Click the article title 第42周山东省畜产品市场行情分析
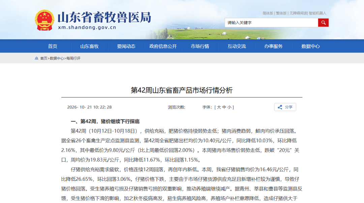The image size is (364, 203). (182, 90)
